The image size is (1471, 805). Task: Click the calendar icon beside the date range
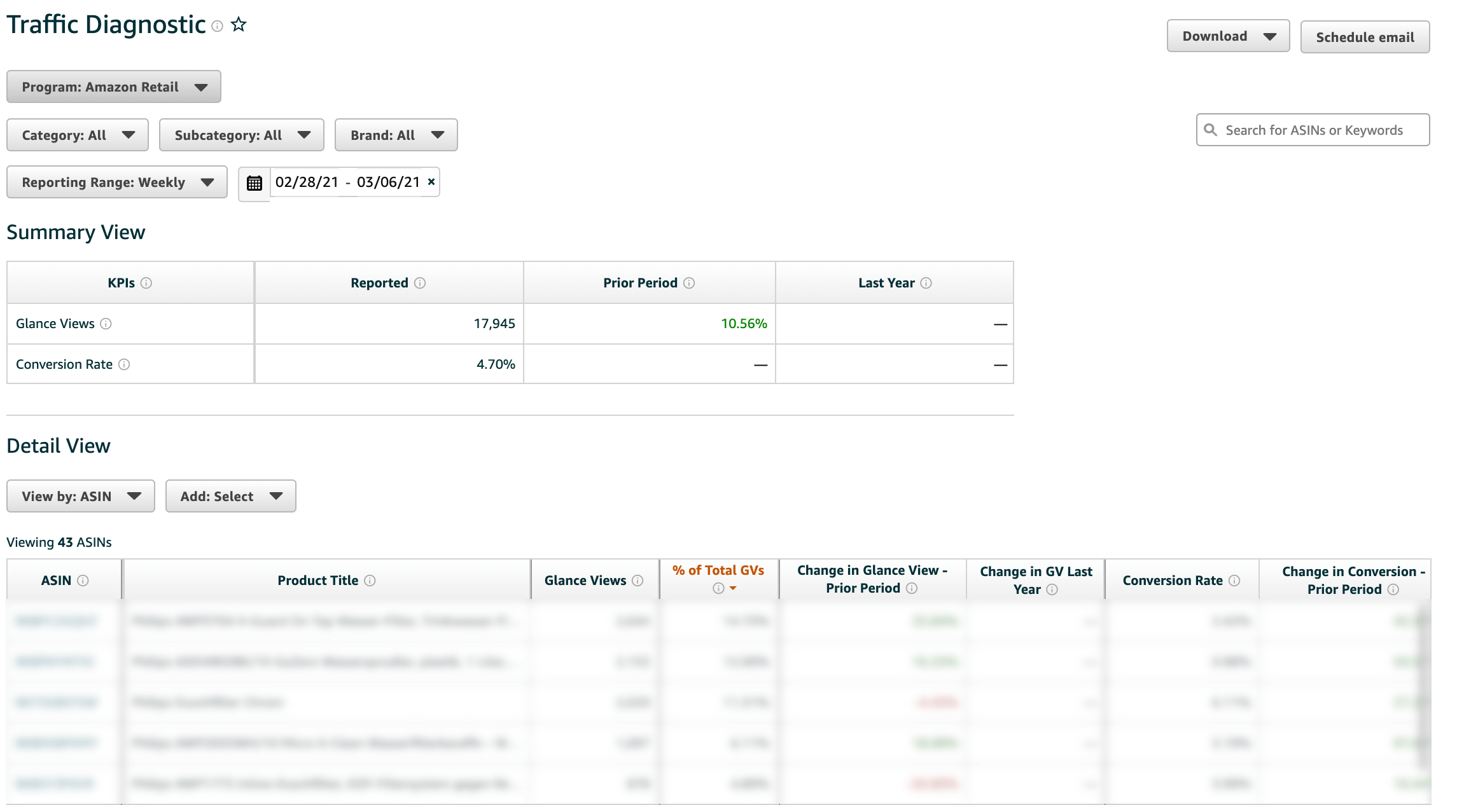pos(254,182)
